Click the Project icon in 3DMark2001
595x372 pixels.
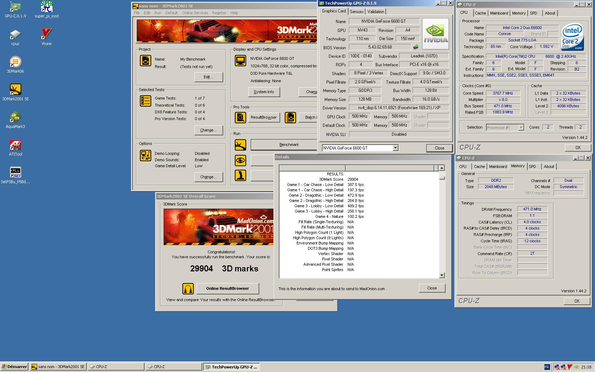click(145, 61)
